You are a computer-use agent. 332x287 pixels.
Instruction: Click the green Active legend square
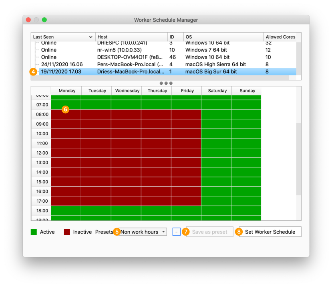pos(34,232)
